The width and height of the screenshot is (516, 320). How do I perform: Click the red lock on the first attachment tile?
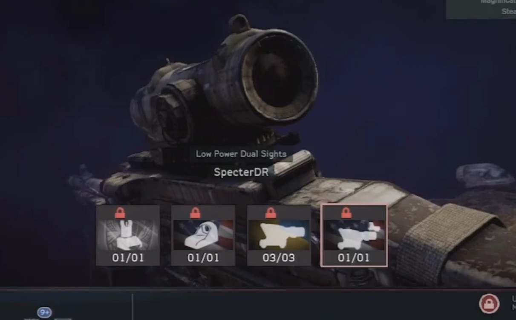[x=120, y=212]
